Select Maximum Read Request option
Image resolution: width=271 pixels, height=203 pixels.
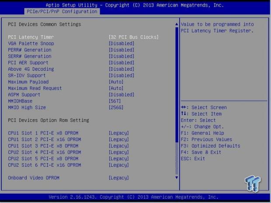(x=35, y=88)
